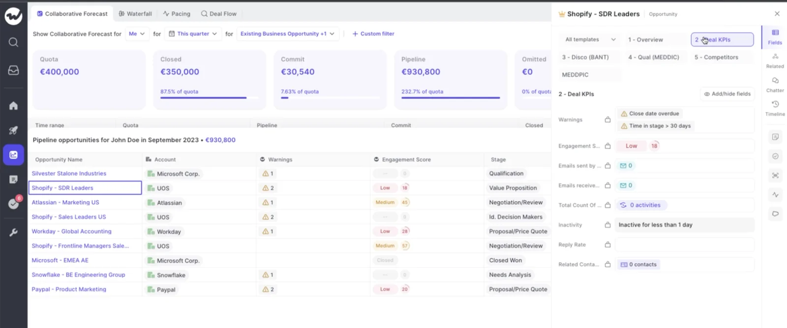Switch to Collaborative Forecast tab

[x=72, y=14]
